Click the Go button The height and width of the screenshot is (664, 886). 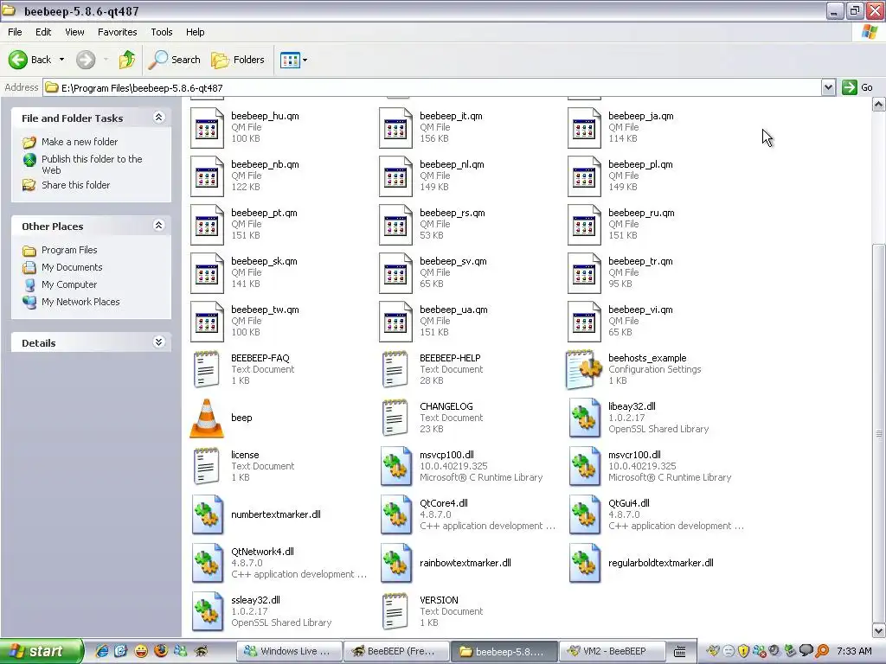pos(857,87)
